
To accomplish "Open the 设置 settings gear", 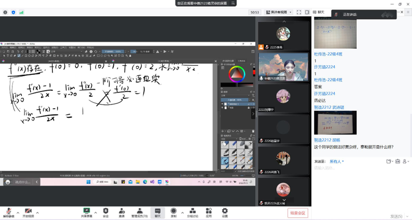I will (x=224, y=211).
